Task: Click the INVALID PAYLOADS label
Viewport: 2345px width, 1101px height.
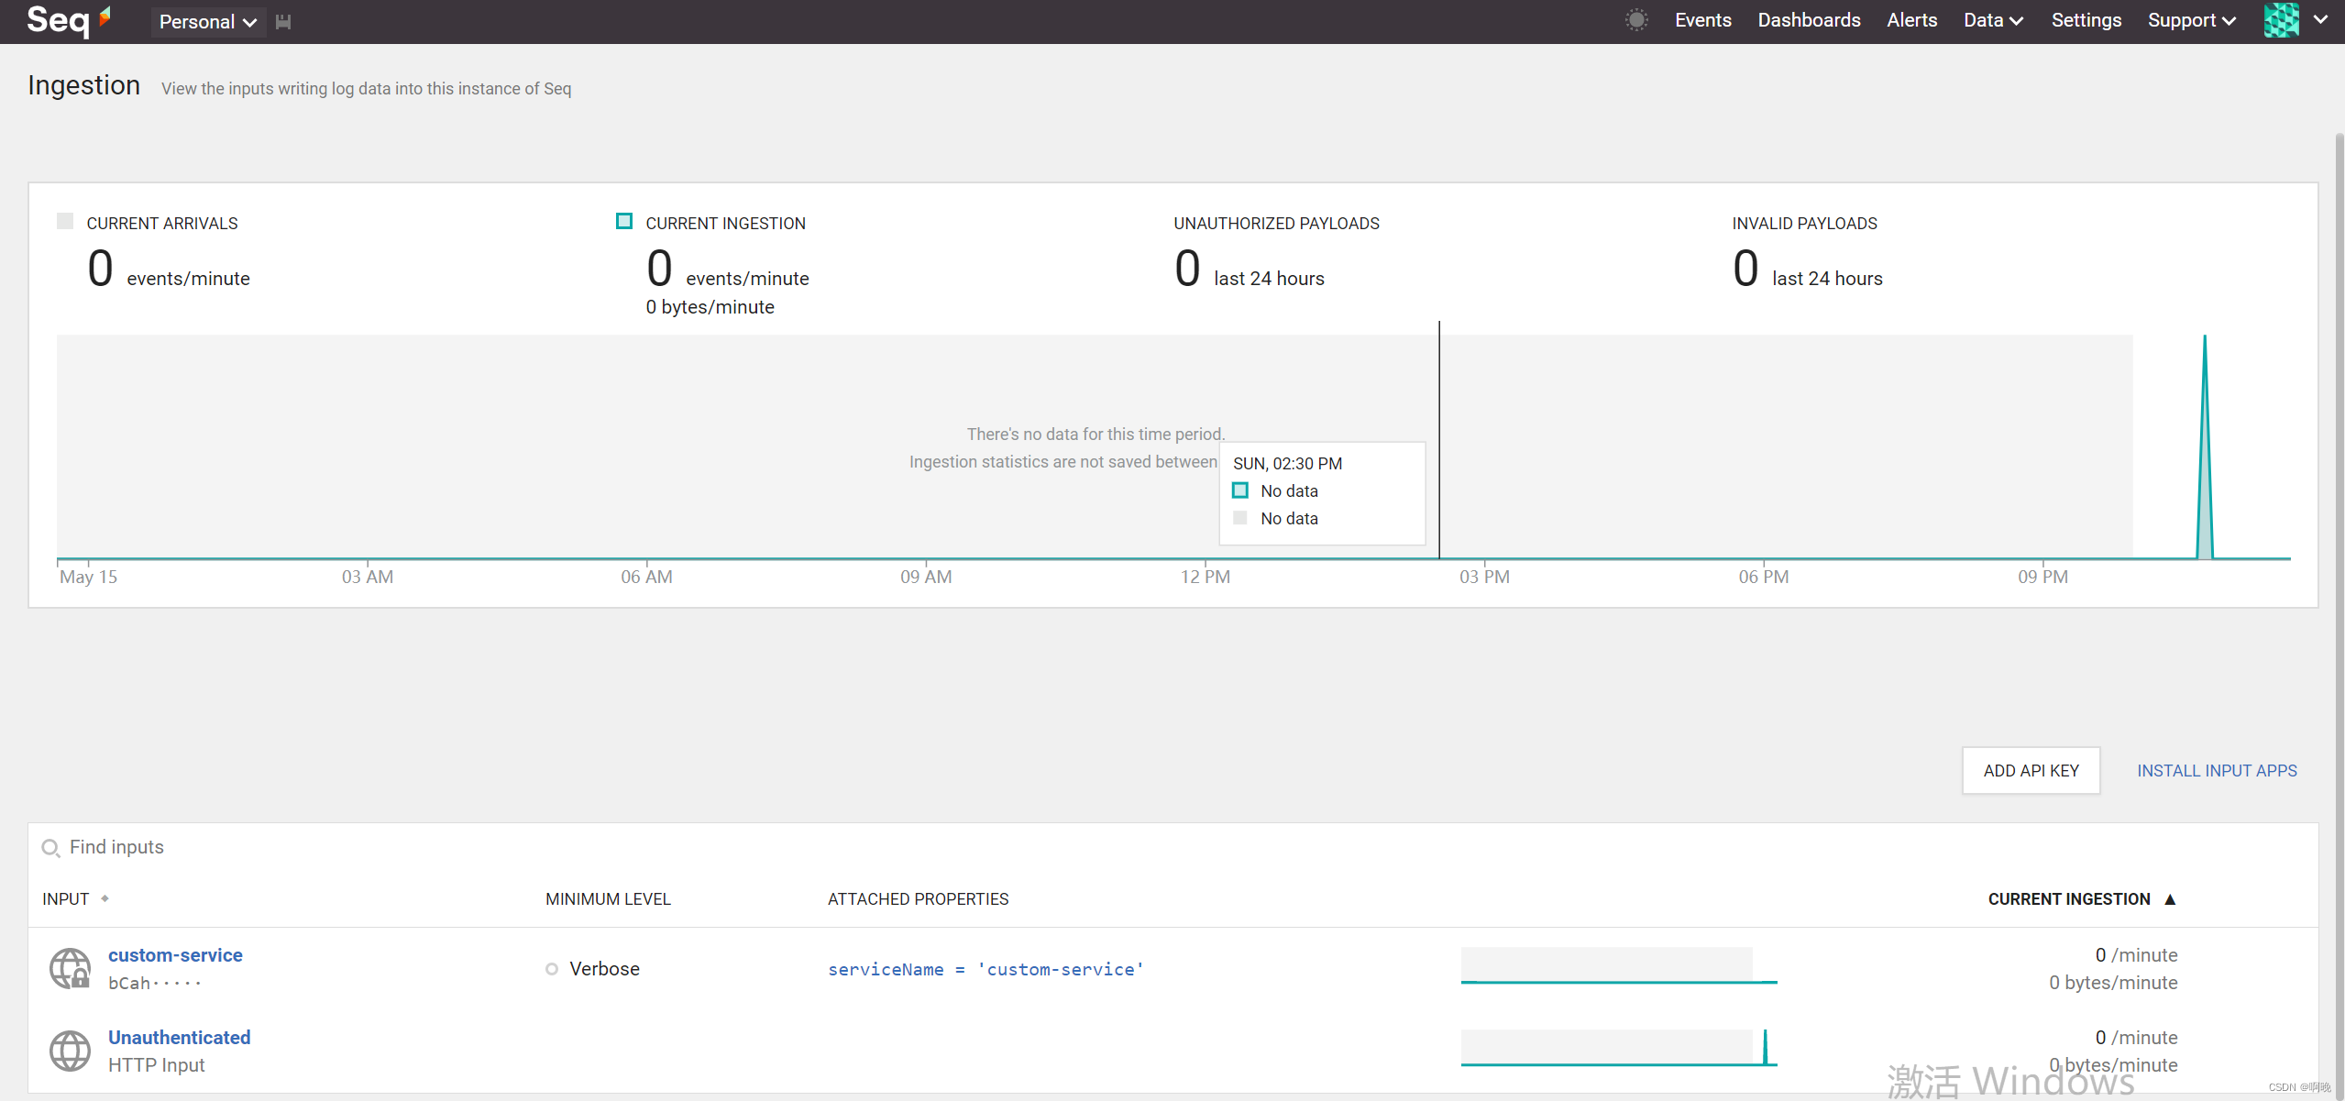Action: coord(1804,224)
